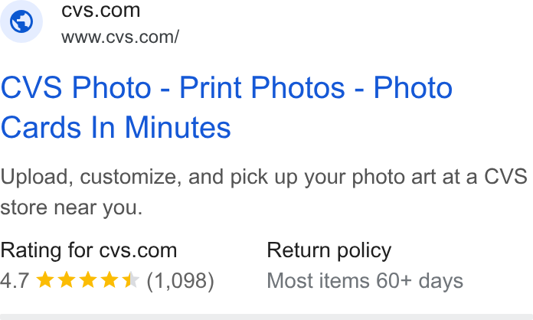Select the cvs.com site name
The image size is (533, 320).
click(100, 10)
